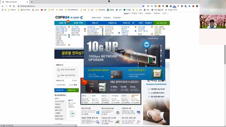Open the 쇼핑몰 구축 navigation menu
Image resolution: width=226 pixels, height=127 pixels.
62,23
